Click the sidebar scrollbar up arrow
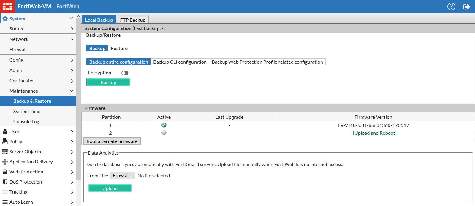 click(78, 16)
